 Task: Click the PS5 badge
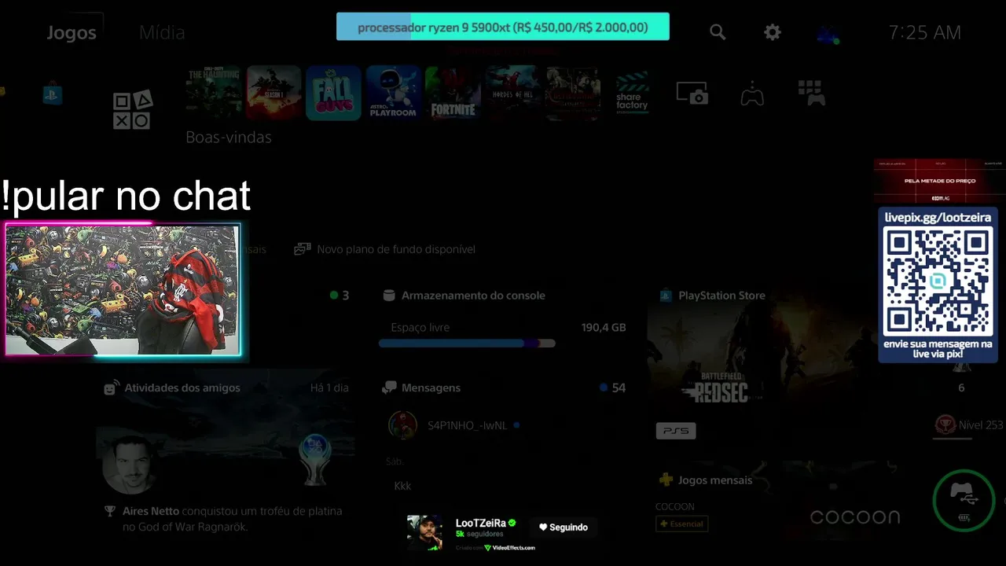pos(676,431)
